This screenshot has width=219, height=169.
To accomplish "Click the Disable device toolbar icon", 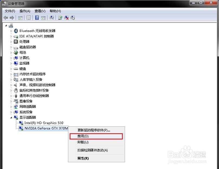I will [73, 18].
